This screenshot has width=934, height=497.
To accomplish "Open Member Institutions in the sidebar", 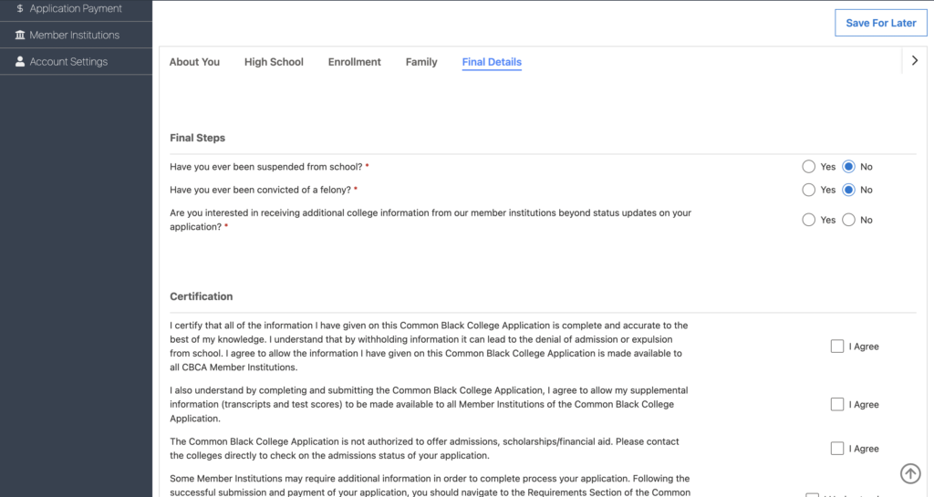I will pyautogui.click(x=74, y=36).
